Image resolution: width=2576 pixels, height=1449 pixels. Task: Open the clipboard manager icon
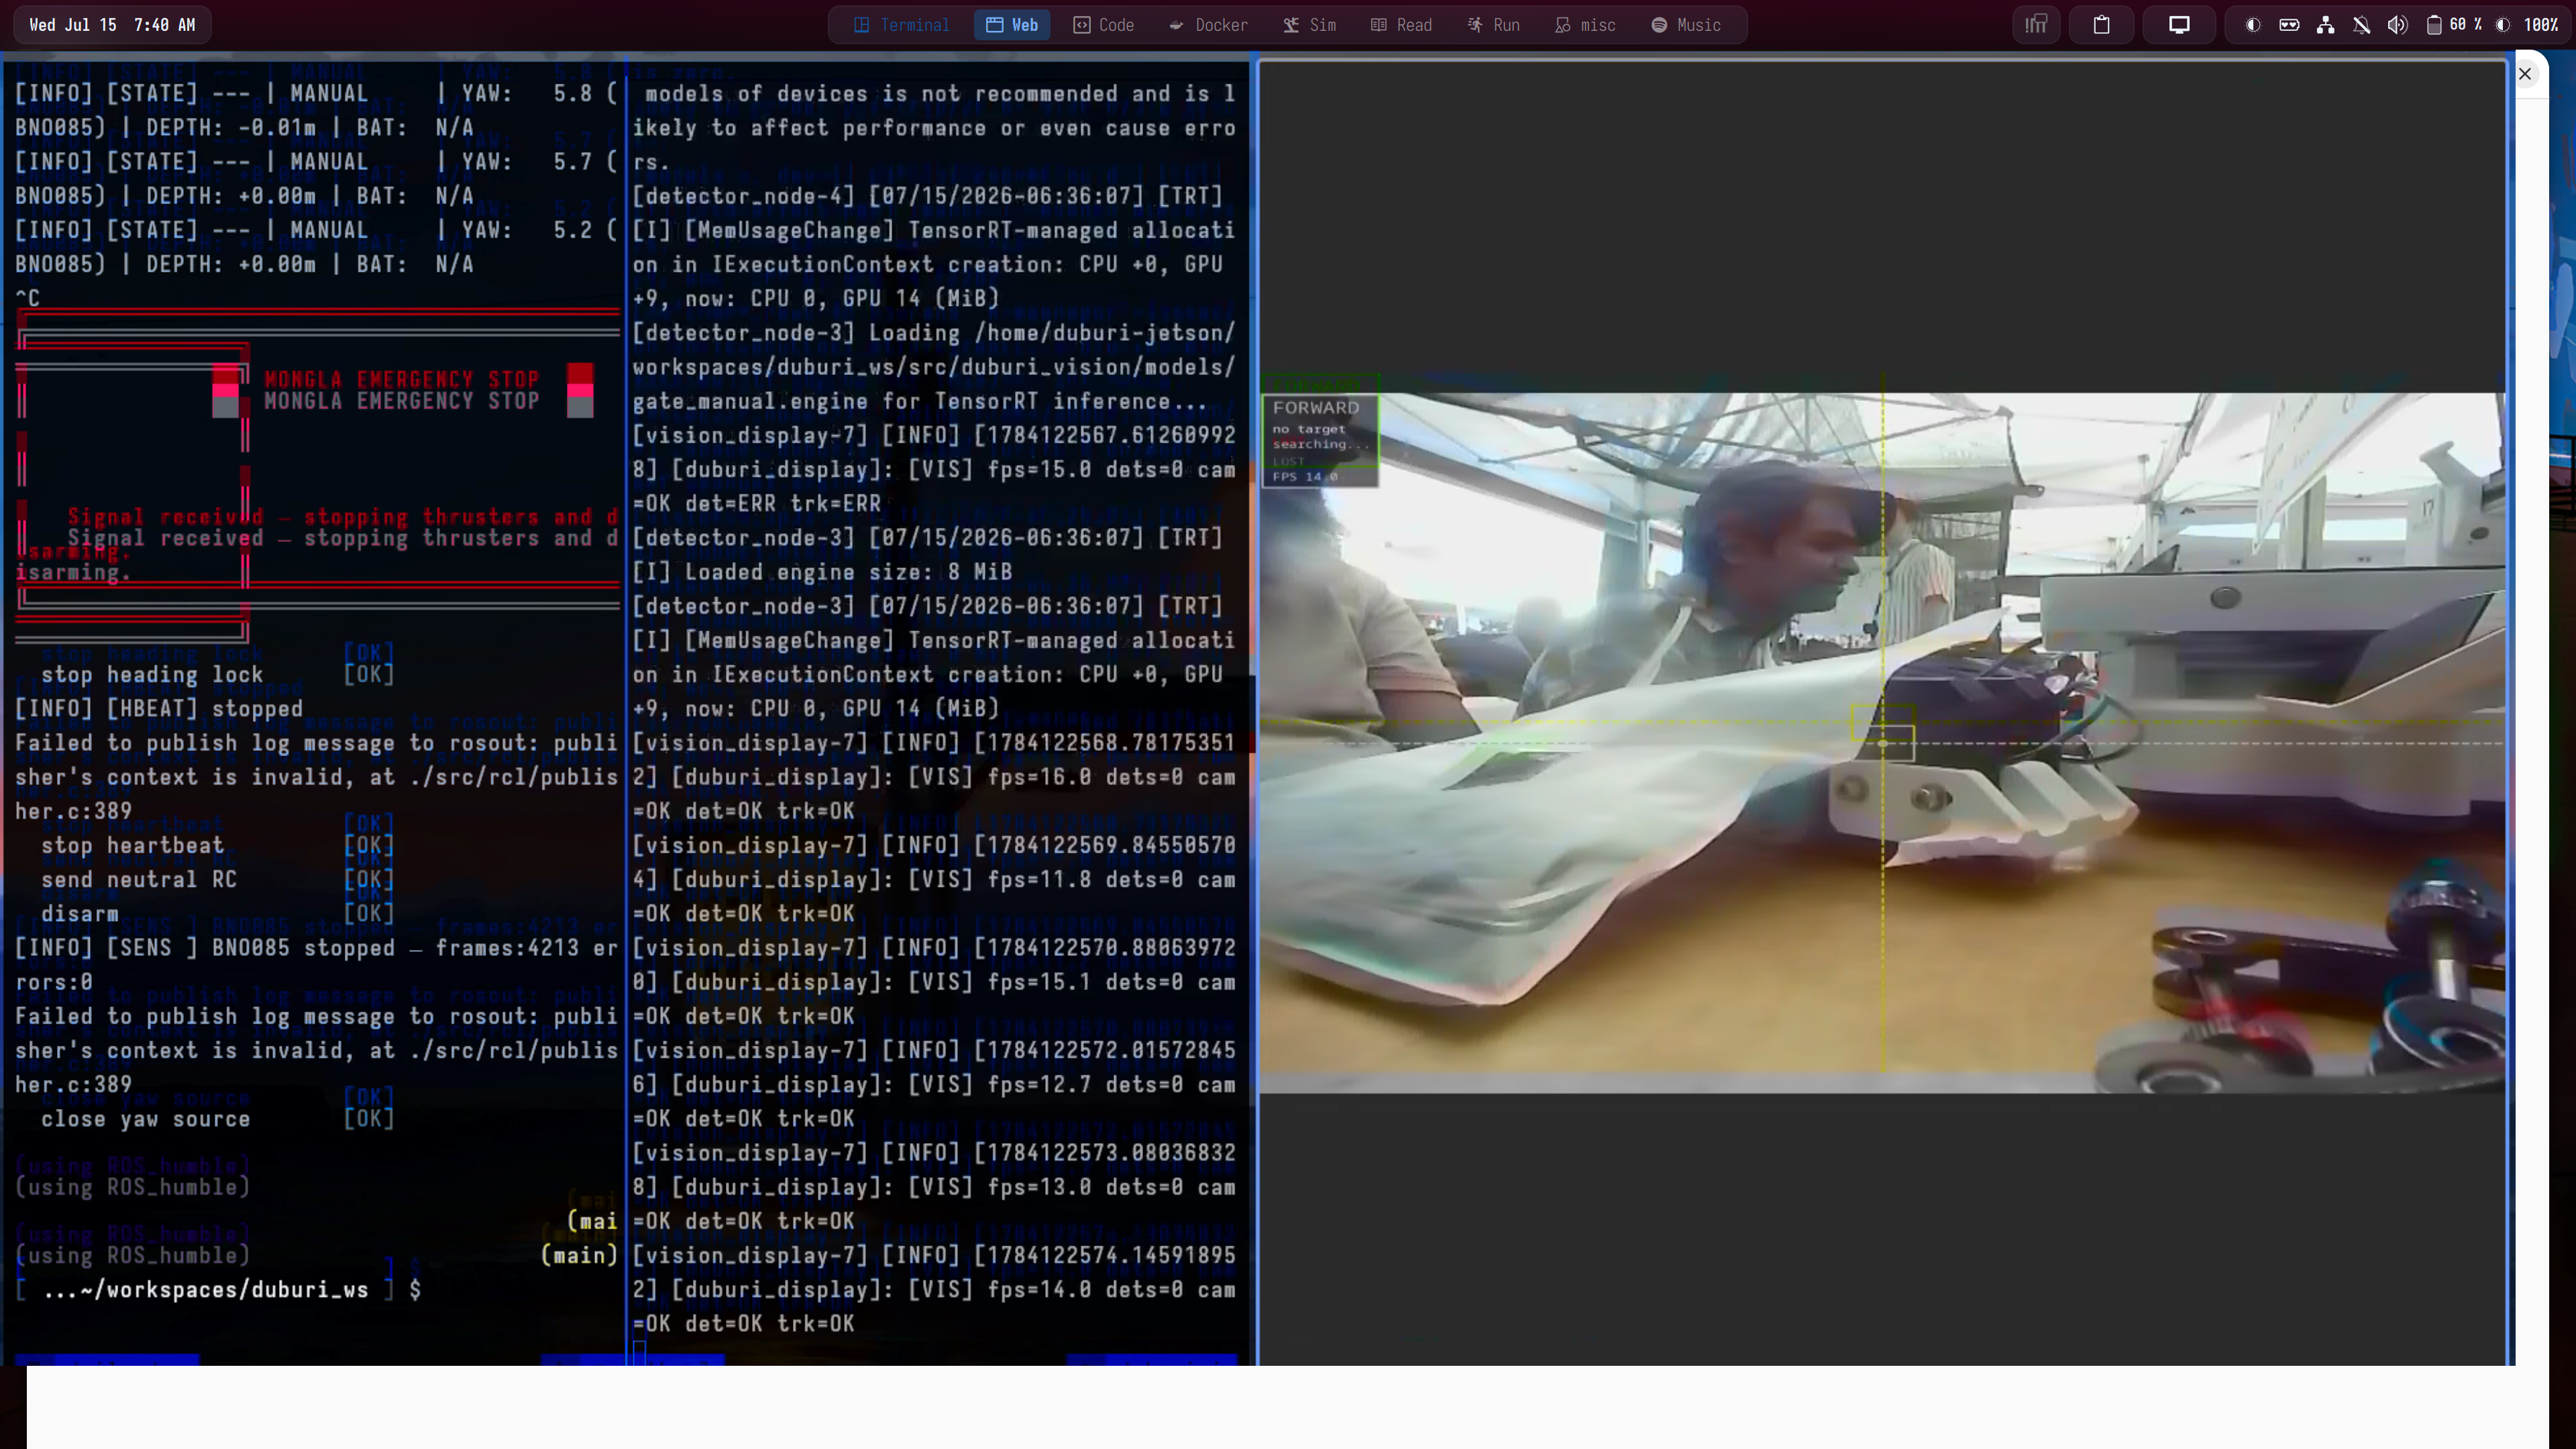(2101, 25)
